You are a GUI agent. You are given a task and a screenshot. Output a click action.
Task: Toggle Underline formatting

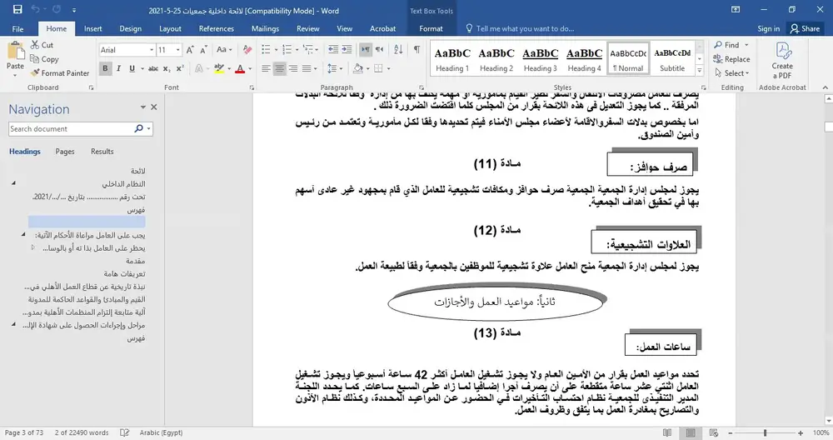132,68
